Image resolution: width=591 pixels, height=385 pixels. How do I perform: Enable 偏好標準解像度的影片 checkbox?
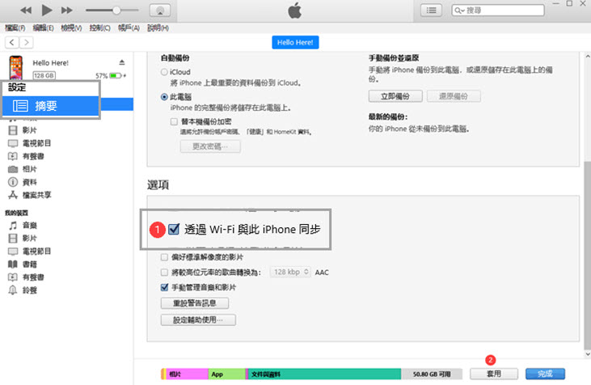pos(164,257)
